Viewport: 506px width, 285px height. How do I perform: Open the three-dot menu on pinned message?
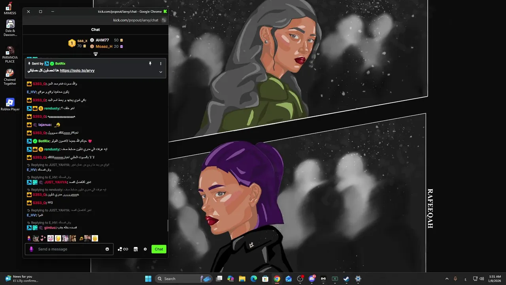[x=160, y=63]
